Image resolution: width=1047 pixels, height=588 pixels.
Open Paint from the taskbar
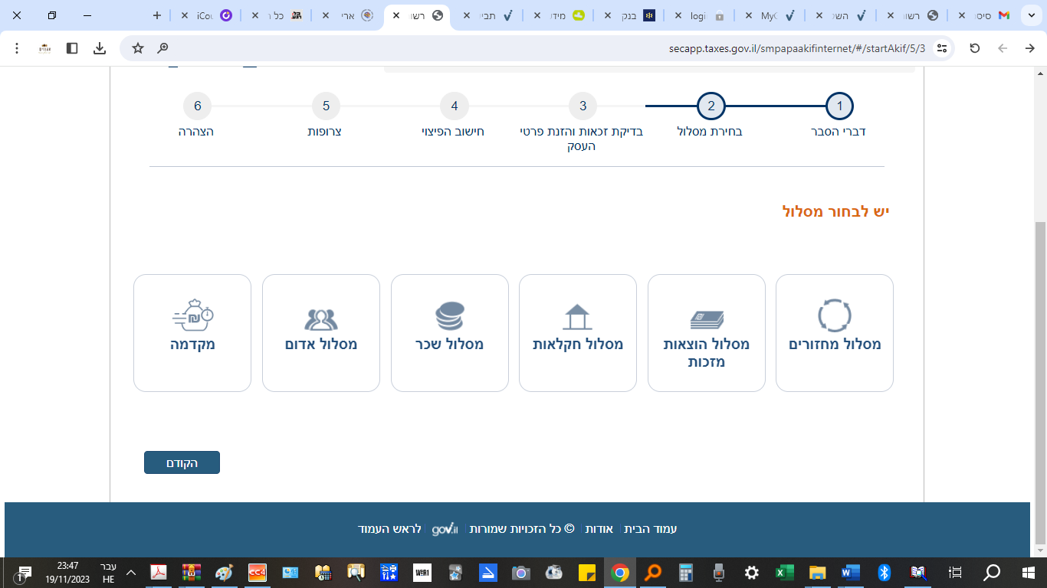click(x=224, y=573)
